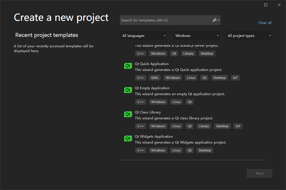286x190 pixels.
Task: Close the Create a new project dialog
Action: coord(279,5)
